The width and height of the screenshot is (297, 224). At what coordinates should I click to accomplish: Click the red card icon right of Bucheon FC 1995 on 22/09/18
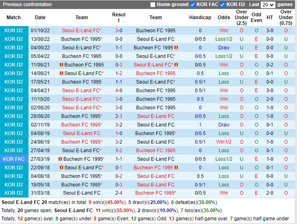176,168
